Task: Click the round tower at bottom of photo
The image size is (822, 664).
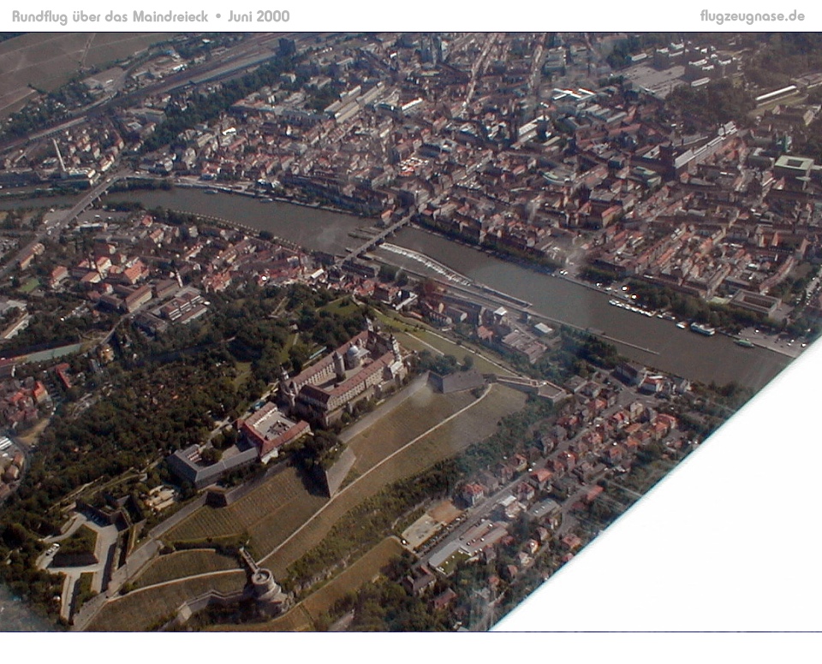Action: [x=264, y=586]
